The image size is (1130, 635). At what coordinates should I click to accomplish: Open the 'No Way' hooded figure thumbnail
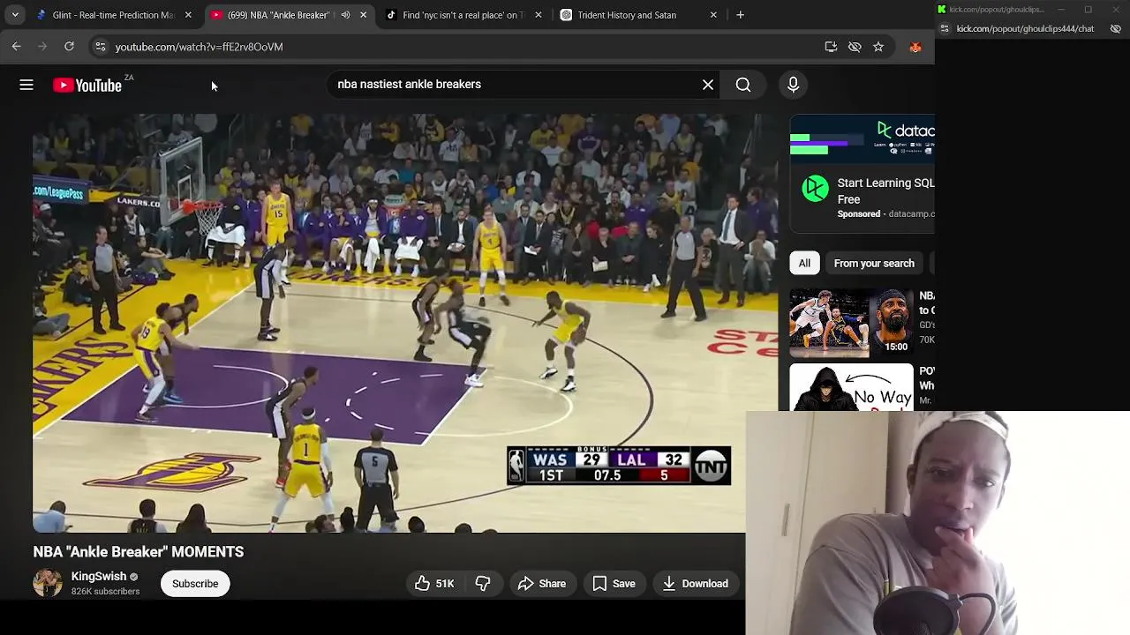click(851, 387)
